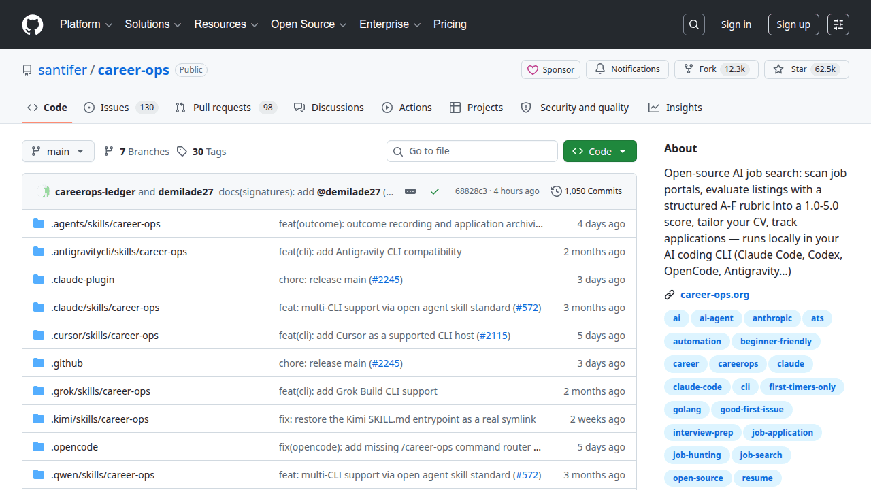Select the interview-prep topic tag

[703, 433]
